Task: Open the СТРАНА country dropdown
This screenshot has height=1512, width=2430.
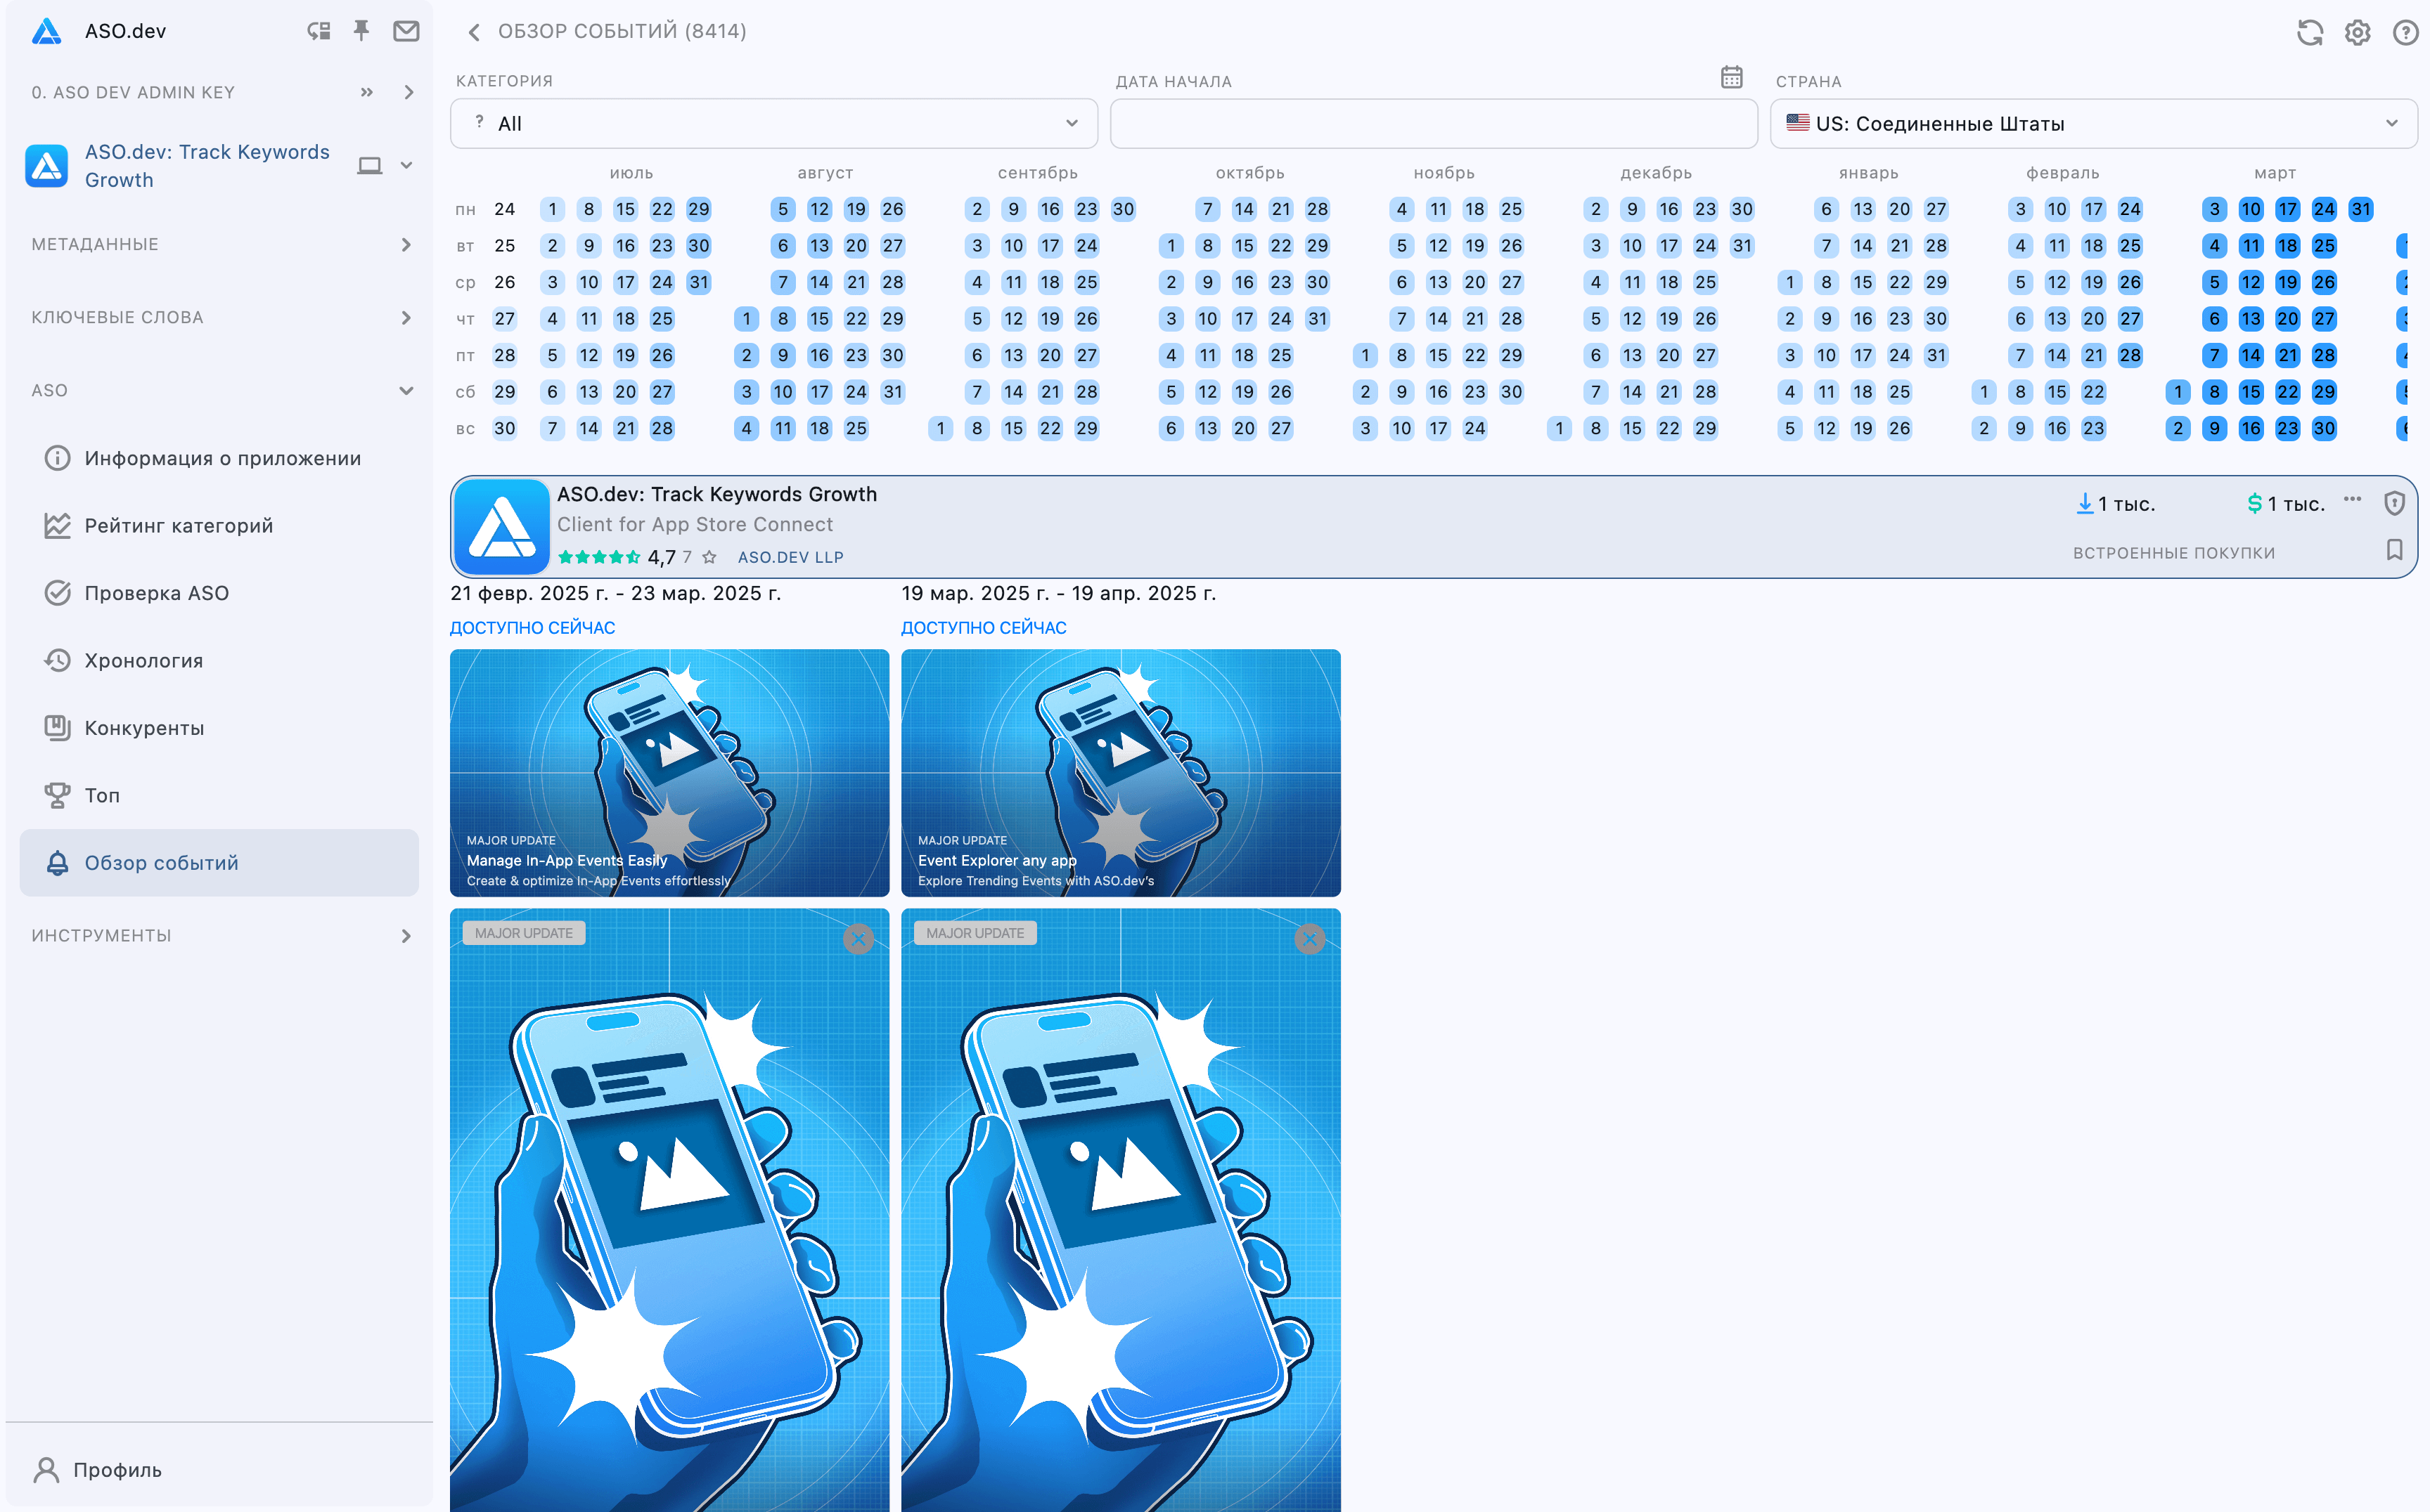Action: [2094, 124]
